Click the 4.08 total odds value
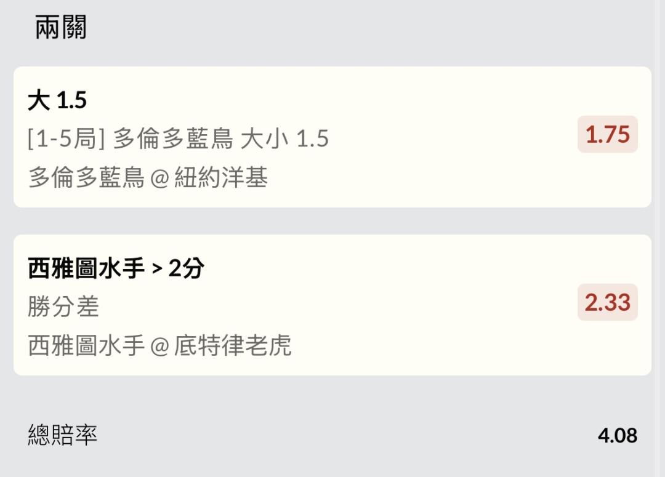 pyautogui.click(x=617, y=436)
